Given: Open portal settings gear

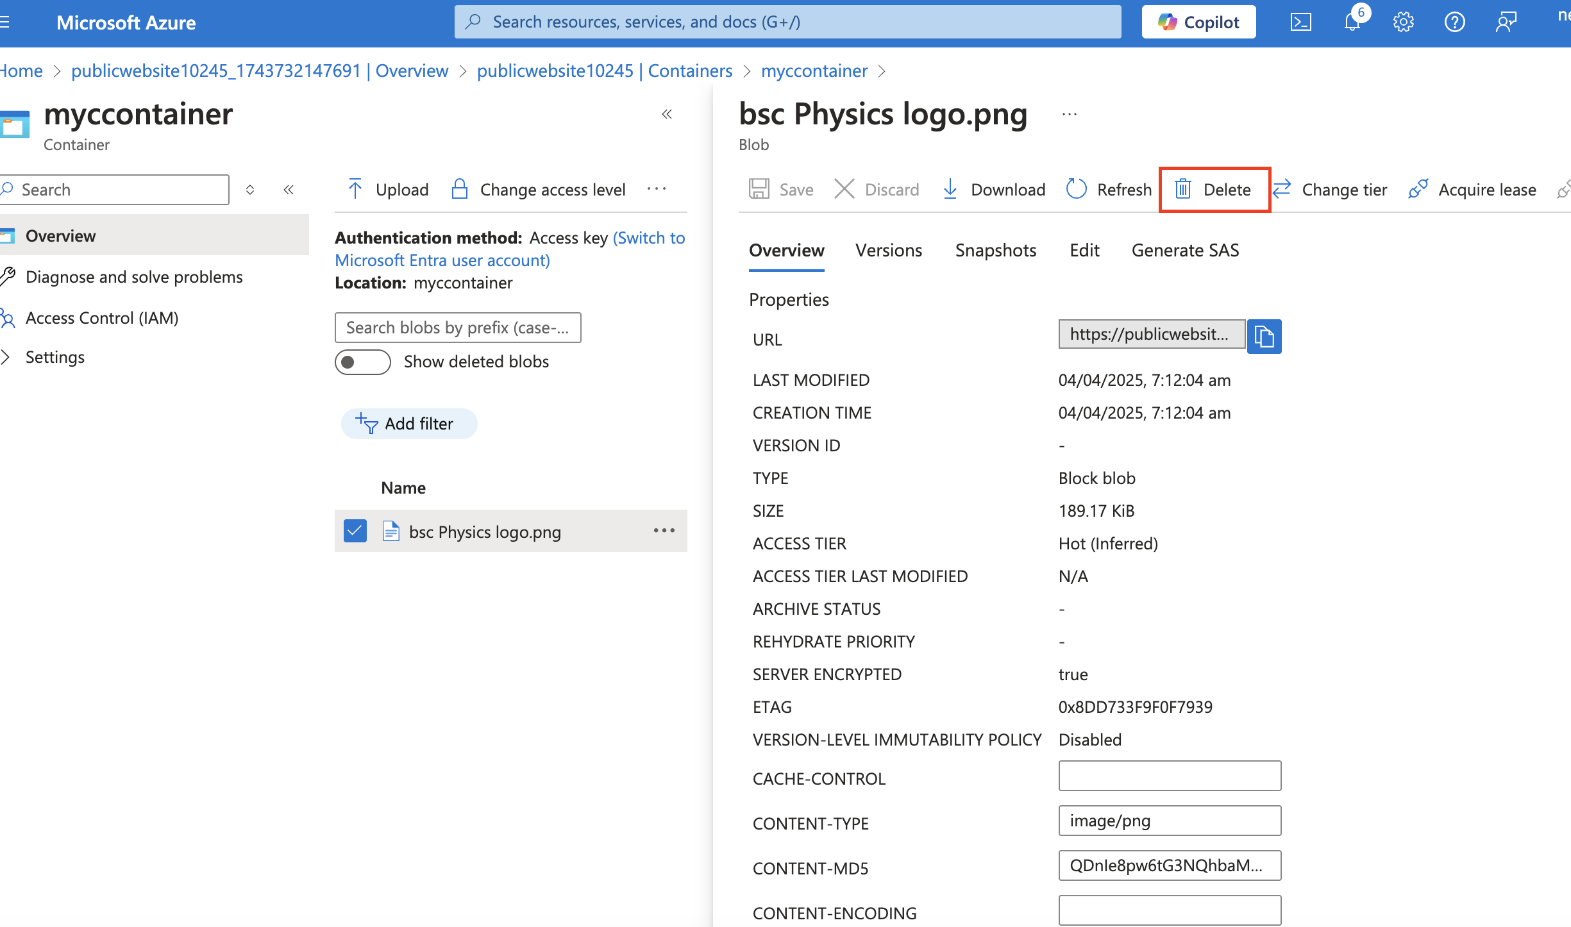Looking at the screenshot, I should point(1403,22).
